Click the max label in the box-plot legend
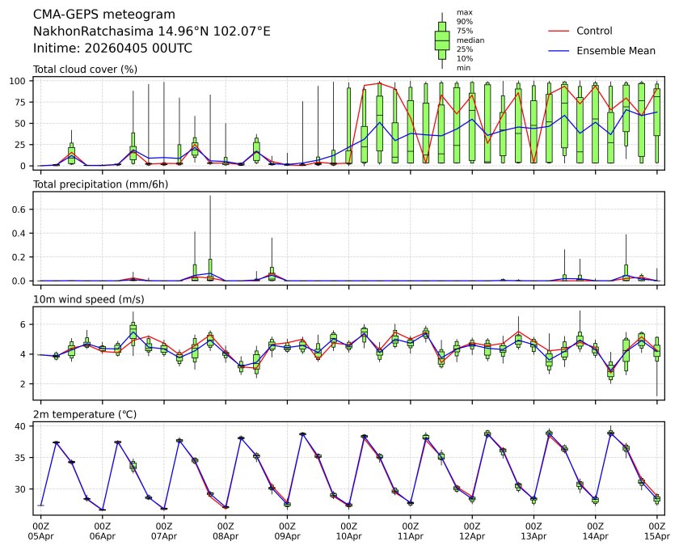This screenshot has height=550, width=679. [x=464, y=12]
